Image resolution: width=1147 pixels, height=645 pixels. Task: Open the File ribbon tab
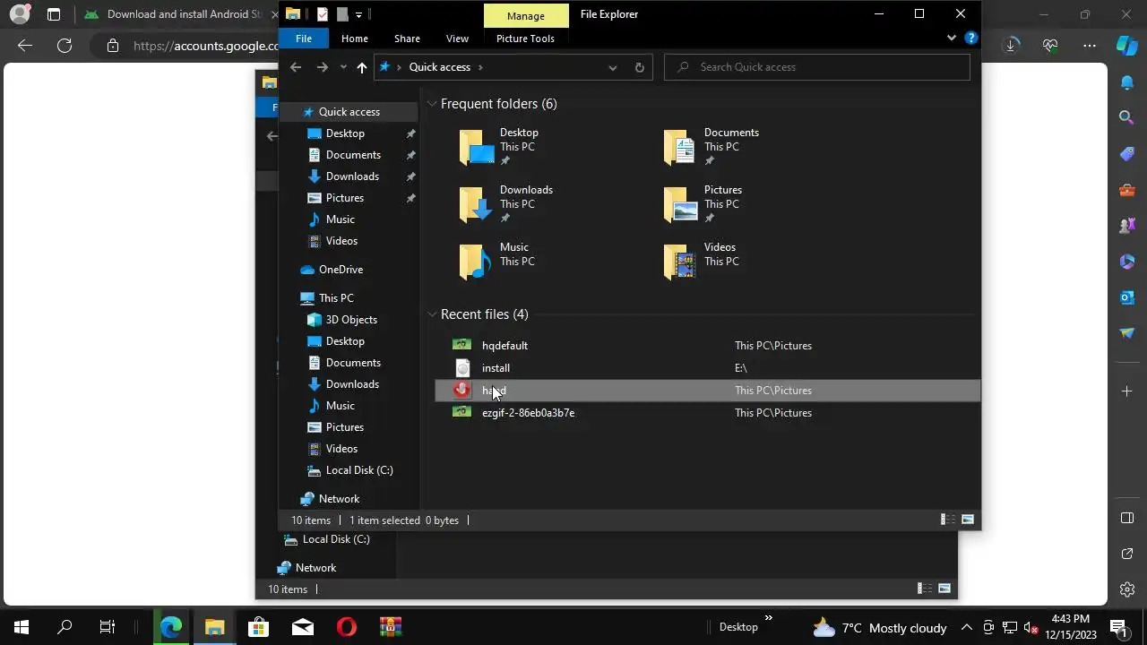[x=304, y=39]
